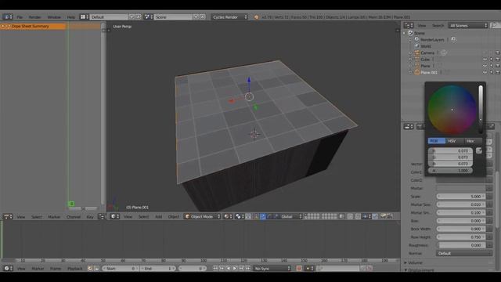501x282 pixels.
Task: Expand the Camera entry in the outliner
Action: coord(410,52)
